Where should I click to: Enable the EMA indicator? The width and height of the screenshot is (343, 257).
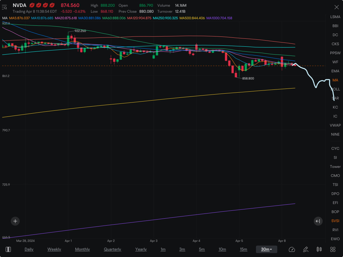click(x=335, y=71)
